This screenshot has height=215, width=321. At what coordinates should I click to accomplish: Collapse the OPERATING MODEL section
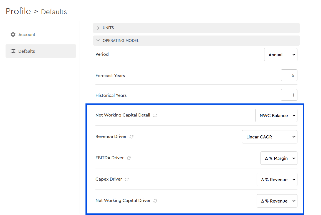pyautogui.click(x=98, y=41)
